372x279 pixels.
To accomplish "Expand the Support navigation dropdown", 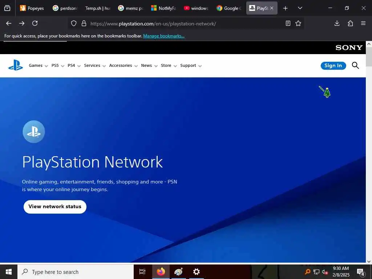I will [191, 65].
